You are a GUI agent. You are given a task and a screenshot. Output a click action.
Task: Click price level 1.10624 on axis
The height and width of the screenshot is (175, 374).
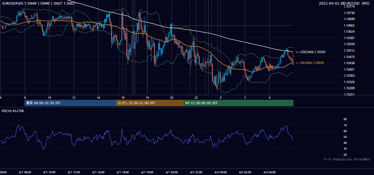click(349, 32)
